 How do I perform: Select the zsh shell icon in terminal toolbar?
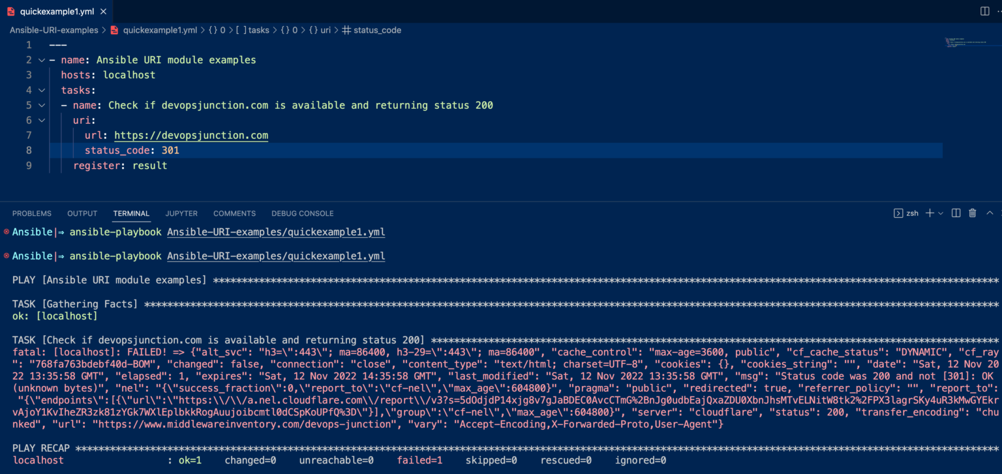pos(898,213)
